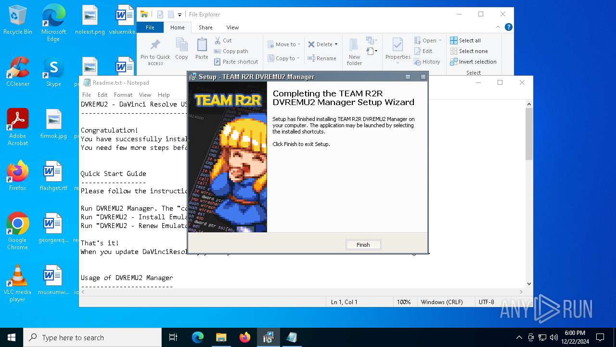
Task: Open File Explorer help icon
Action: (x=508, y=27)
